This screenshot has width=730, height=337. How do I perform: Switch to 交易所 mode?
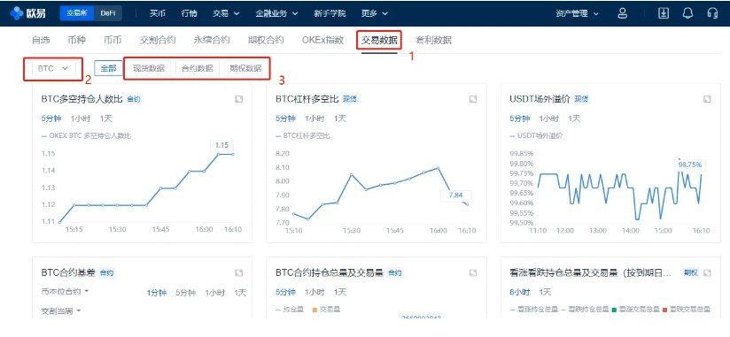pos(77,13)
